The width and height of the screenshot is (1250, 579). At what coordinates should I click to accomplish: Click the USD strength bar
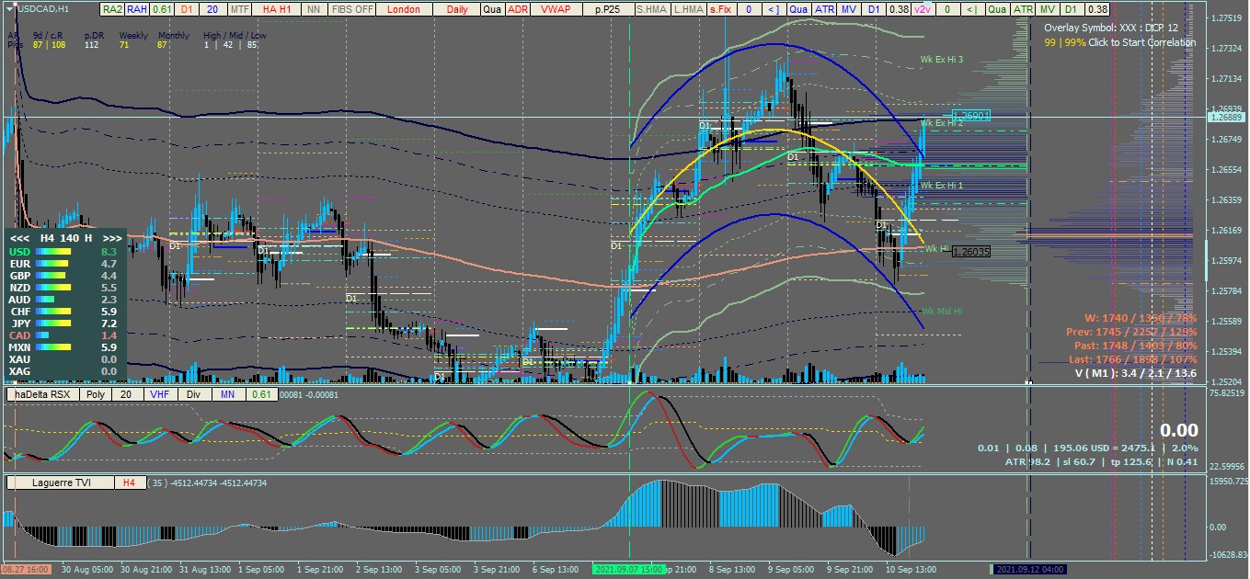(x=55, y=251)
